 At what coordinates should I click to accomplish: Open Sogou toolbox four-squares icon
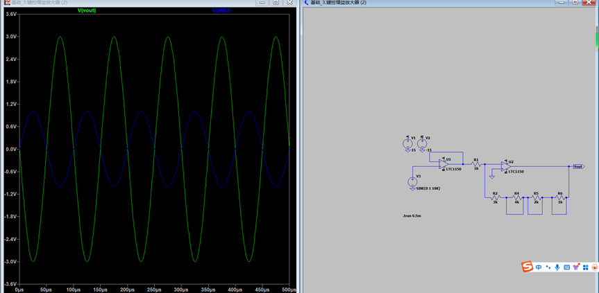click(x=586, y=267)
